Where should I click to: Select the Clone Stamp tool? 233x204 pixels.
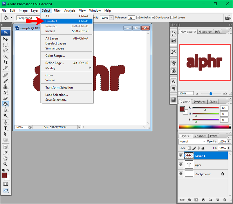[x=6, y=87]
